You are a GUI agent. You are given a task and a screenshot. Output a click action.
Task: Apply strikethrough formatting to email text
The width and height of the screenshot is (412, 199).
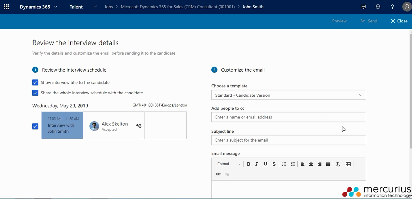coord(274,164)
